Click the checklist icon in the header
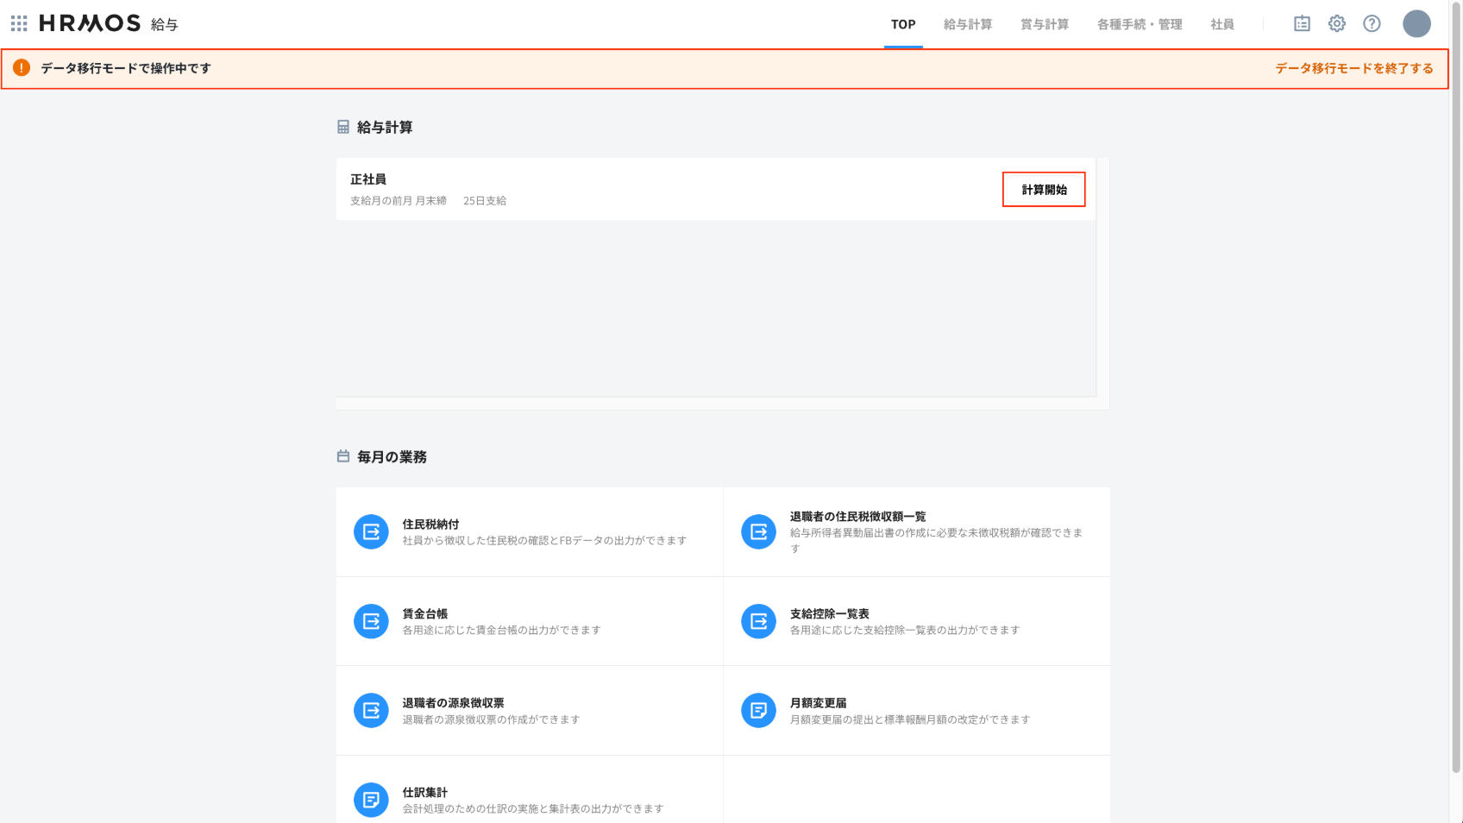 [1302, 24]
